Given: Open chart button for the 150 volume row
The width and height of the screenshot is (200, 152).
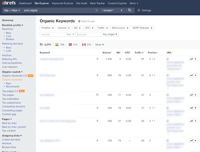Looking at the screenshot, I should pos(193,141).
